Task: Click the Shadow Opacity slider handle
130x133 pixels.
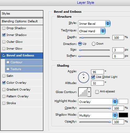Action: click(110, 122)
